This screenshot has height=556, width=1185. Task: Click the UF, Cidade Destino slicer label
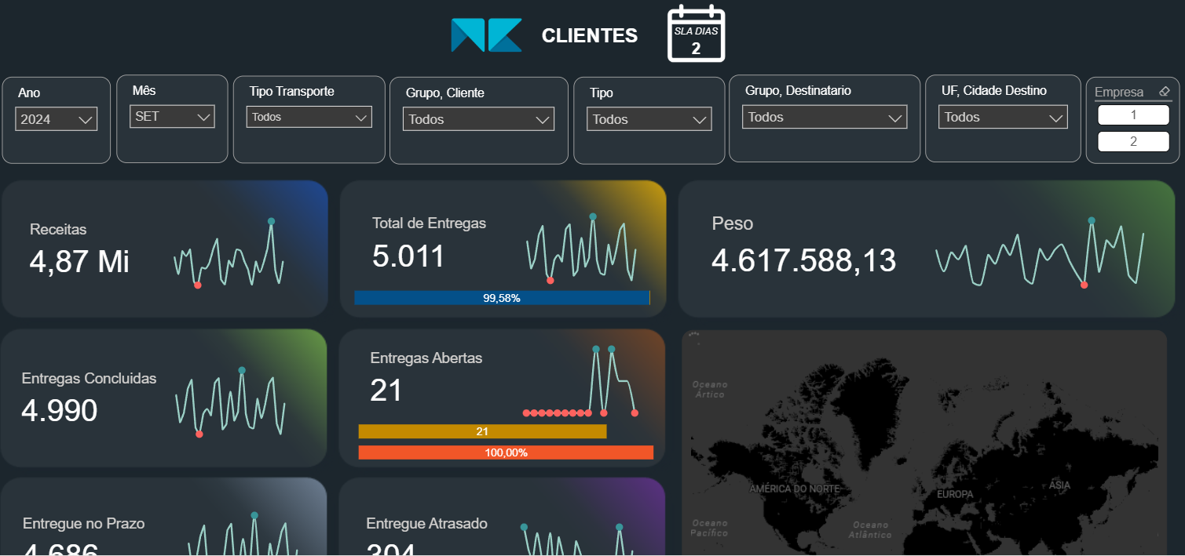pos(994,91)
